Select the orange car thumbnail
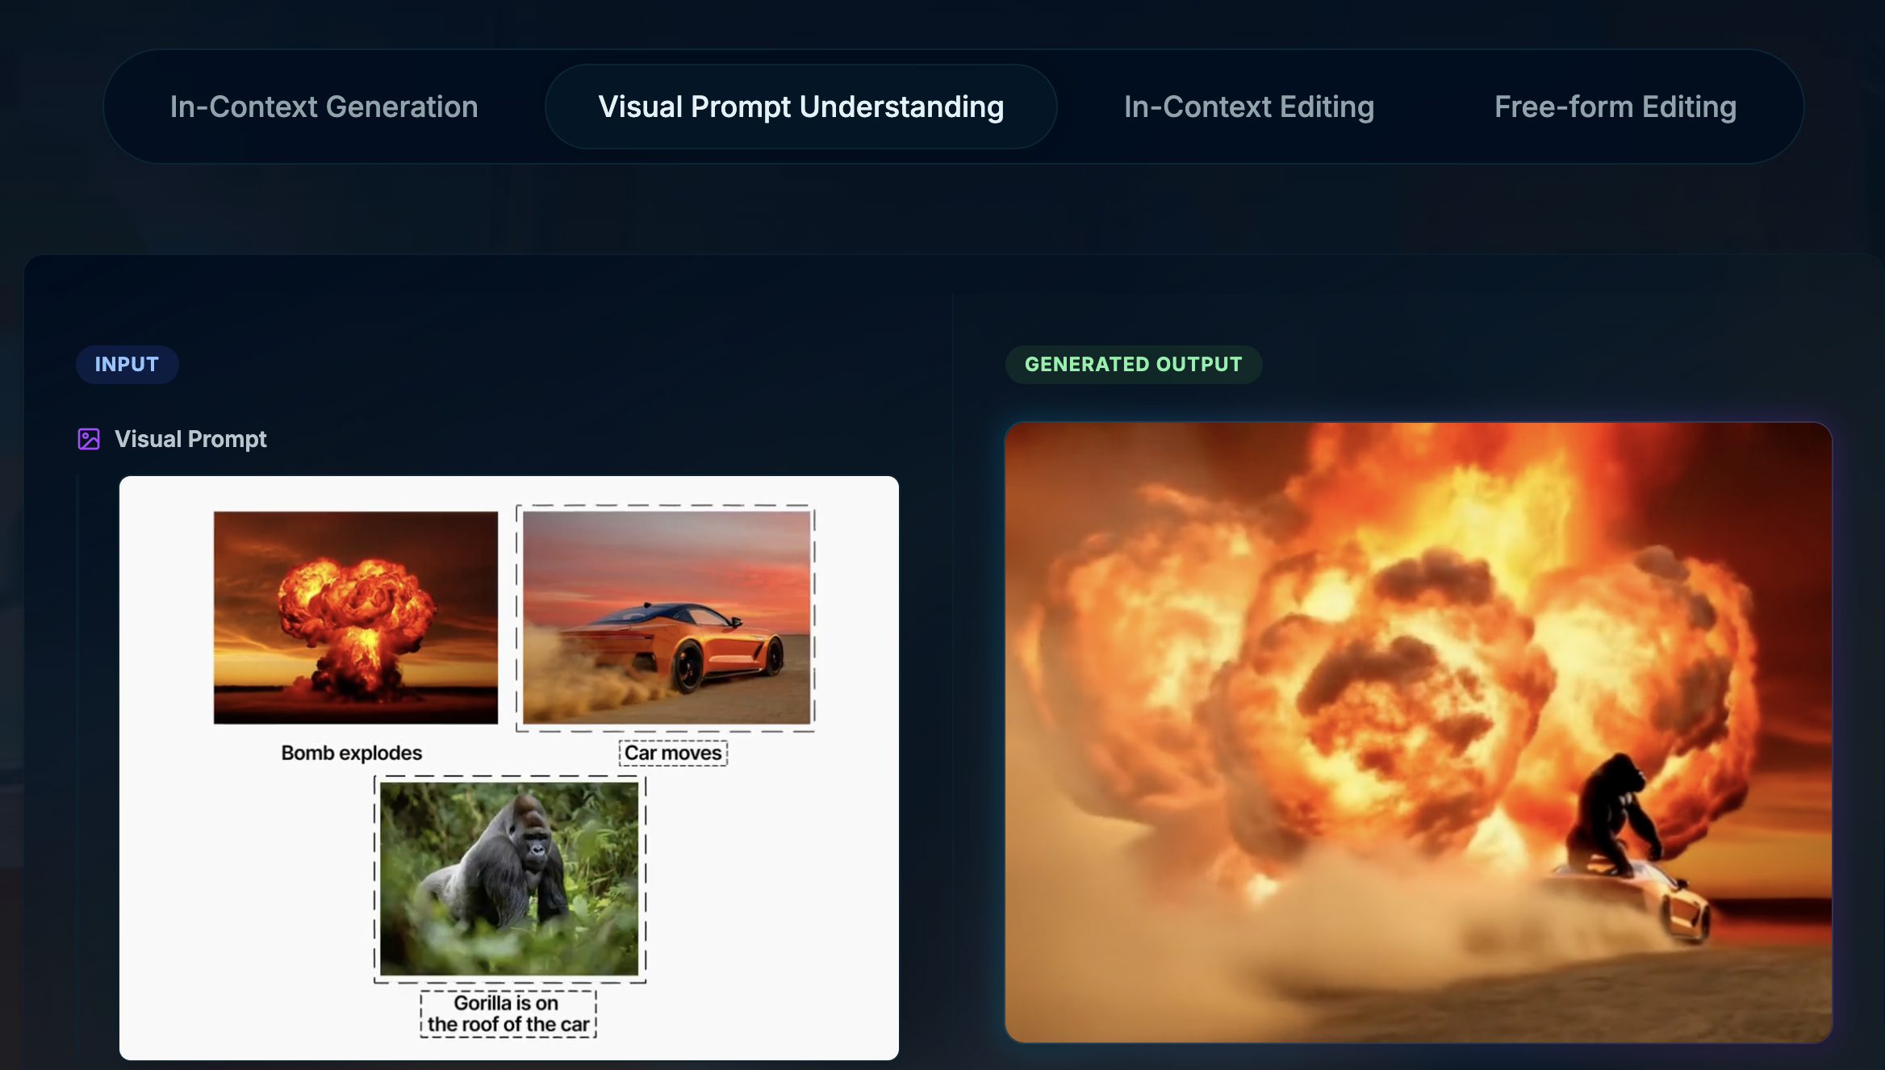The height and width of the screenshot is (1070, 1885). [x=667, y=617]
